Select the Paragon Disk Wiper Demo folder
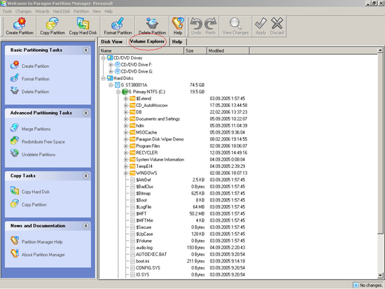Screen dimensions: 385x289 pos(160,139)
